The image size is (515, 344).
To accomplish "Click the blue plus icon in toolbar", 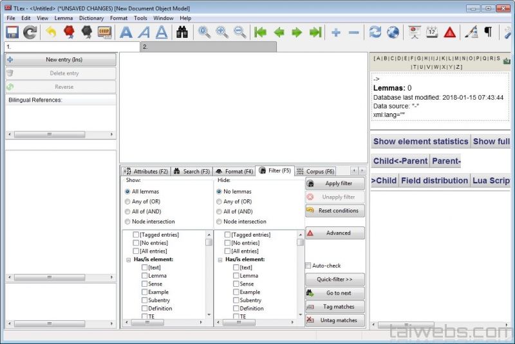I will (335, 32).
